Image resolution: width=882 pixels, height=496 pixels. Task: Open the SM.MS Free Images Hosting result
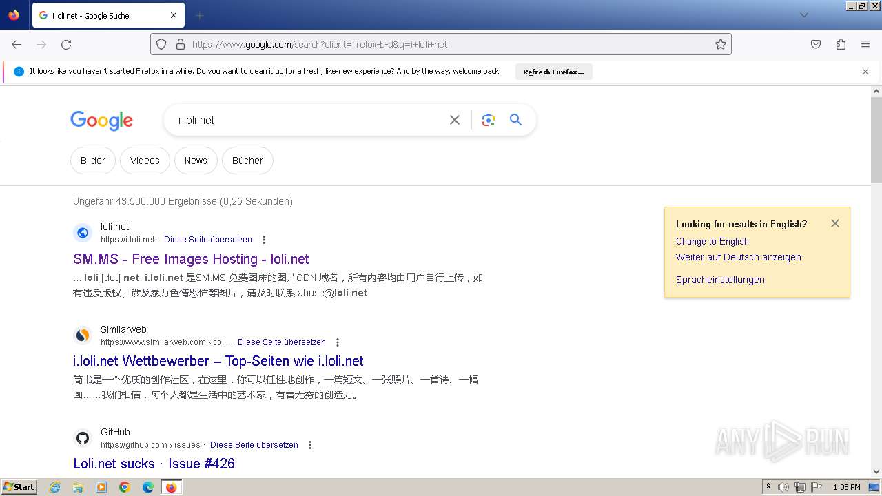(x=191, y=259)
